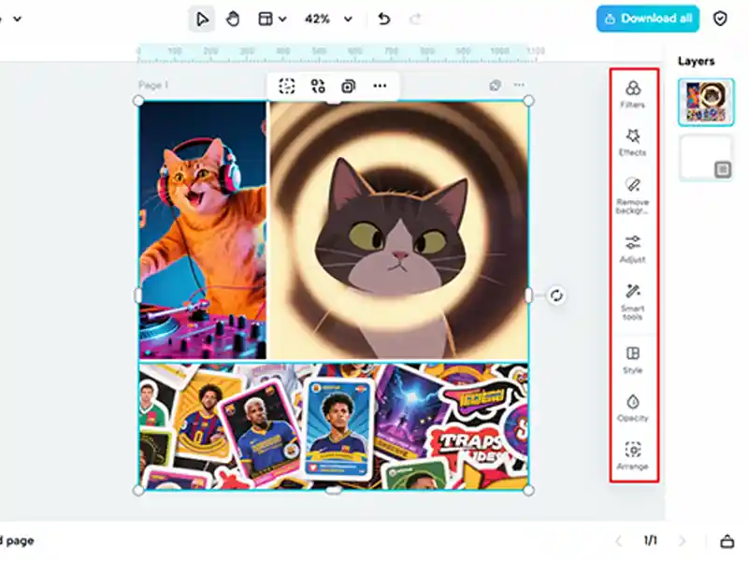Image resolution: width=748 pixels, height=561 pixels.
Task: Open the Style panel
Action: click(633, 359)
